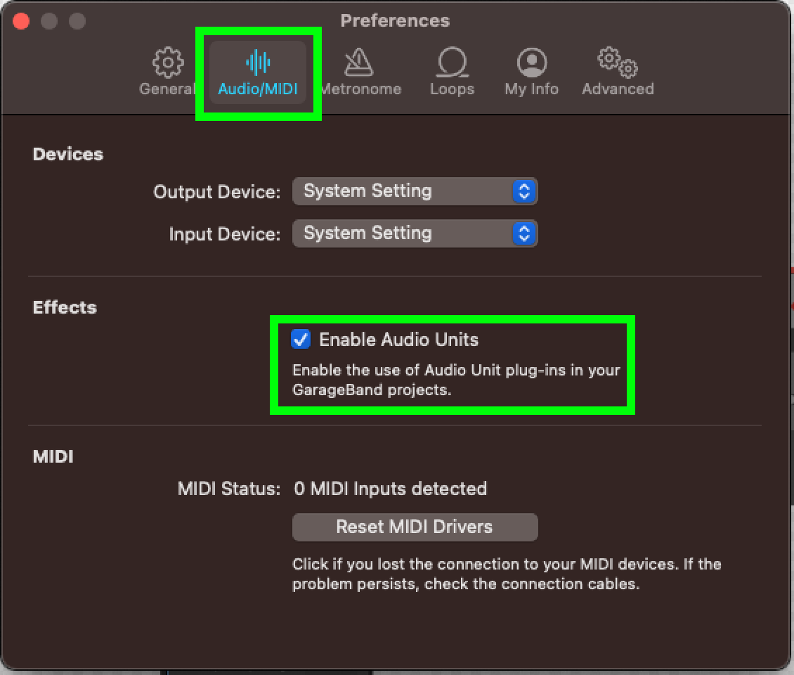The height and width of the screenshot is (675, 794).
Task: Click the Input Device blue stepper arrows
Action: (x=524, y=233)
